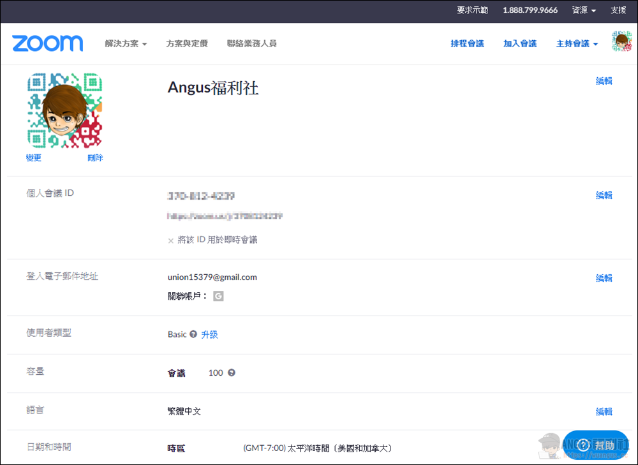
Task: Click 變更 under the profile picture
Action: point(34,158)
